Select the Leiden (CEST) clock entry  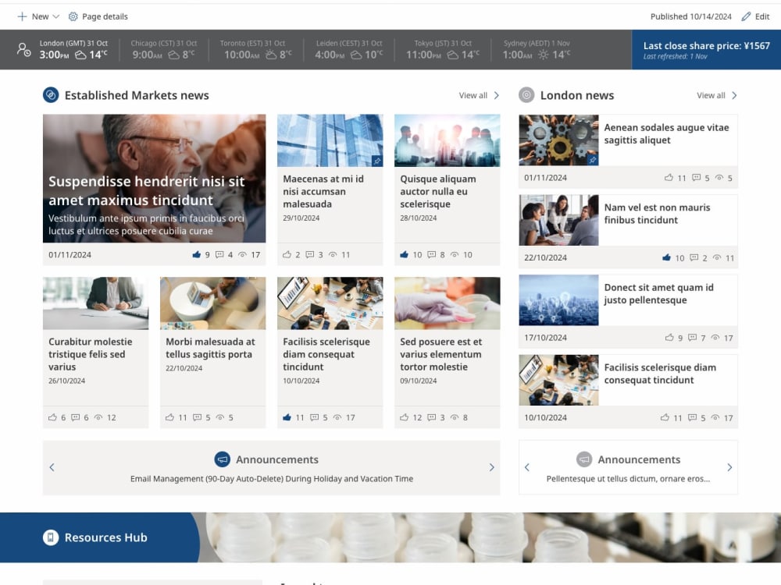pos(348,49)
